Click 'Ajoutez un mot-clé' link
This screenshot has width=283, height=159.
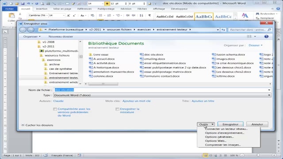coord(137,101)
